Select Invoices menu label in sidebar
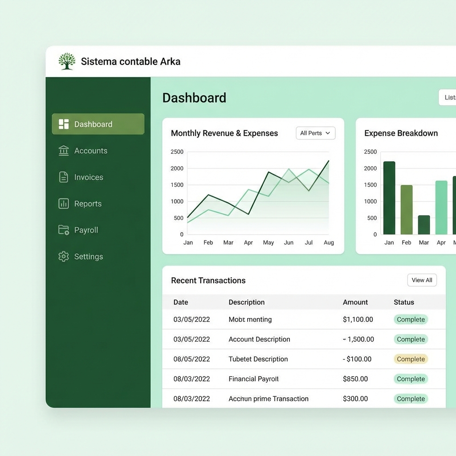 click(x=89, y=177)
